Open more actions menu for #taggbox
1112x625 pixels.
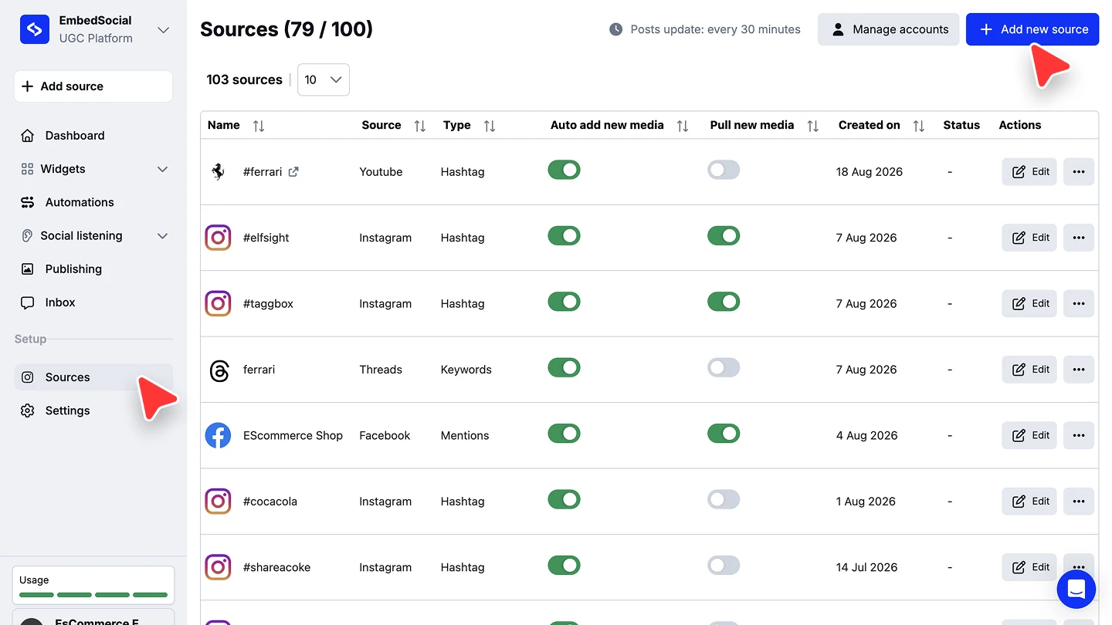1079,303
